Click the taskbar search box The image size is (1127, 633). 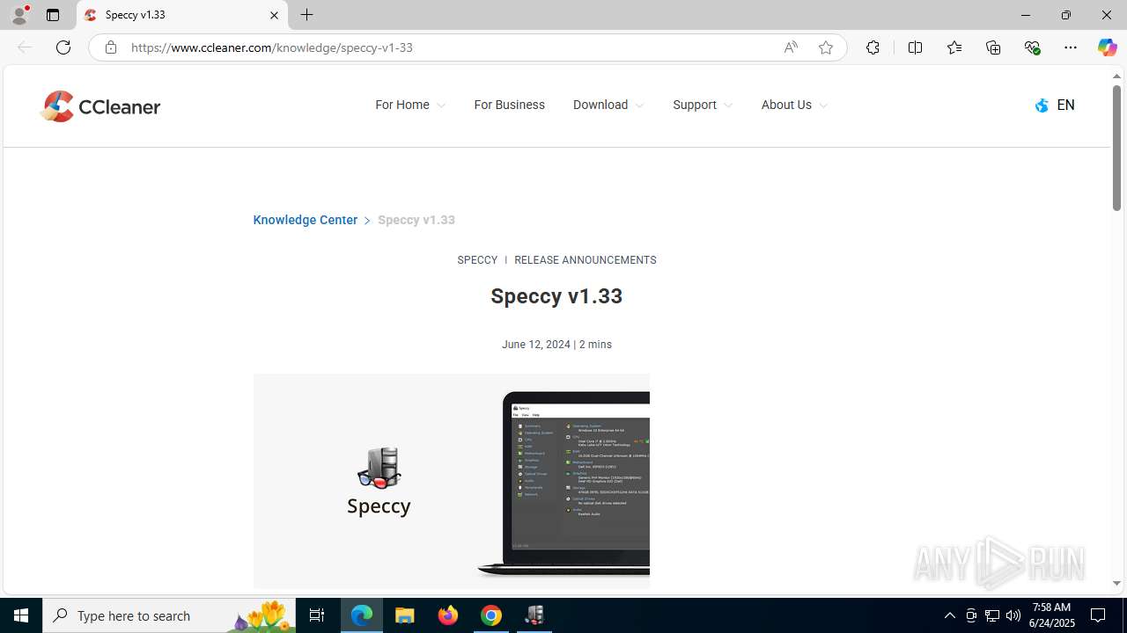169,615
